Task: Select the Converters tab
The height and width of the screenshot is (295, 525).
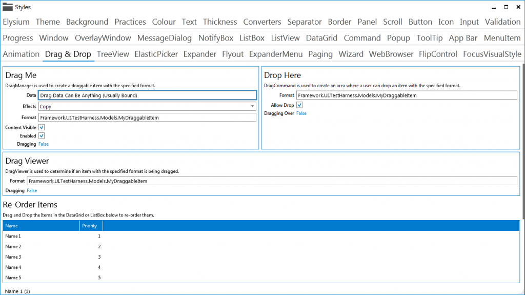Action: pyautogui.click(x=262, y=22)
